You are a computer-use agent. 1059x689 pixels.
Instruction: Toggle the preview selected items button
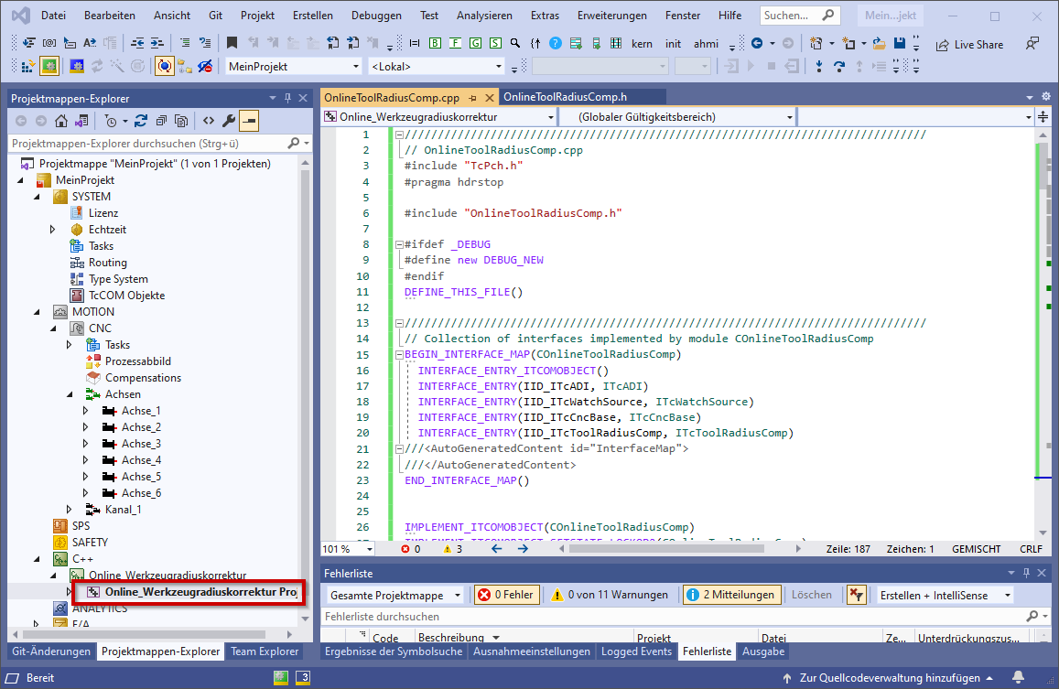(x=249, y=121)
